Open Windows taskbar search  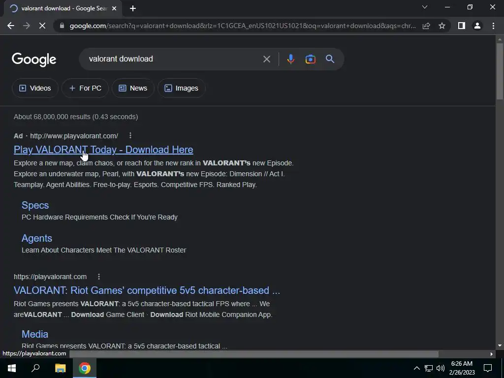pyautogui.click(x=35, y=368)
